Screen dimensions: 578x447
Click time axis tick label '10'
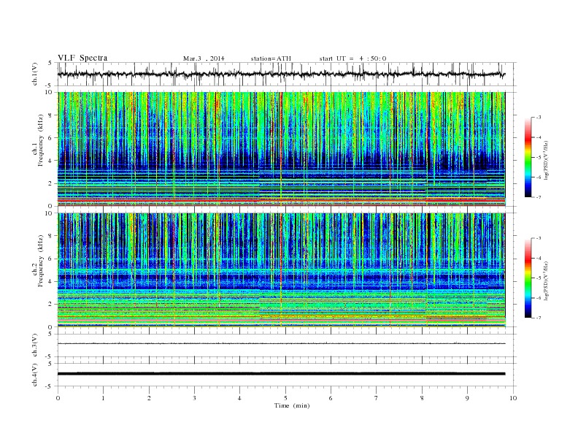coord(513,398)
